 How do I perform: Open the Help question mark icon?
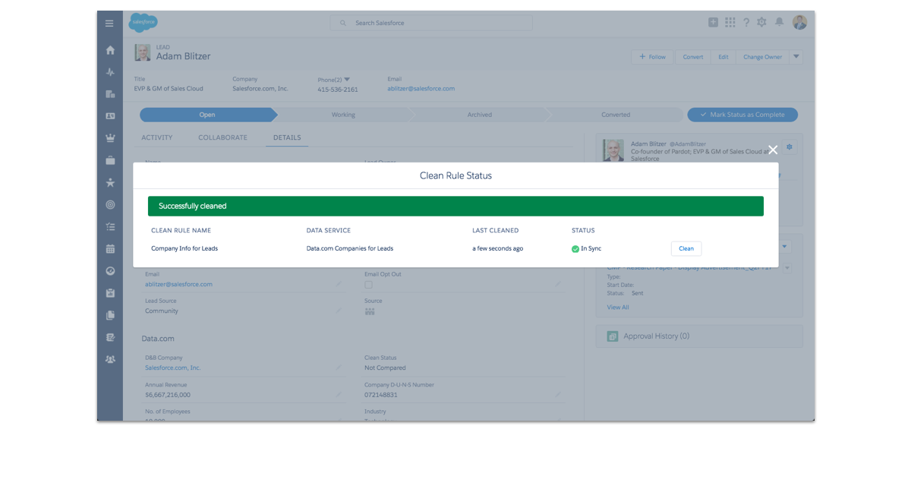[x=746, y=23]
